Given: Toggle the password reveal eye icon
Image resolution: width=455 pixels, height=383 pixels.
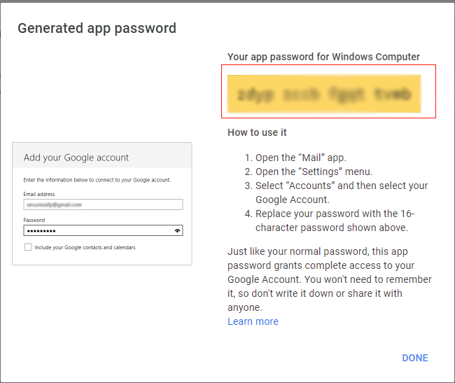Looking at the screenshot, I should 177,230.
